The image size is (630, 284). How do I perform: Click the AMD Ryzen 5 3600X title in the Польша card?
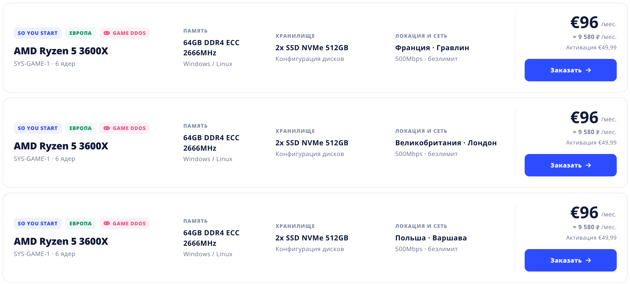click(61, 241)
